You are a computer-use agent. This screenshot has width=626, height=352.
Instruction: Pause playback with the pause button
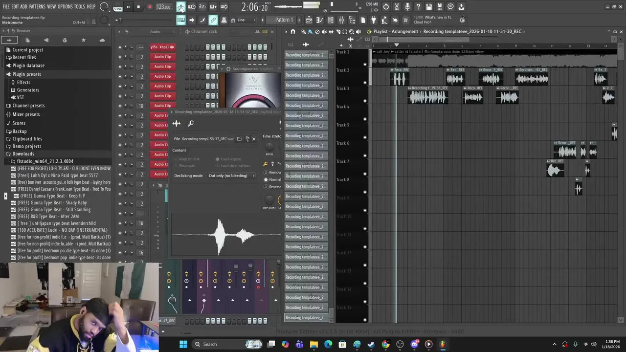click(128, 7)
